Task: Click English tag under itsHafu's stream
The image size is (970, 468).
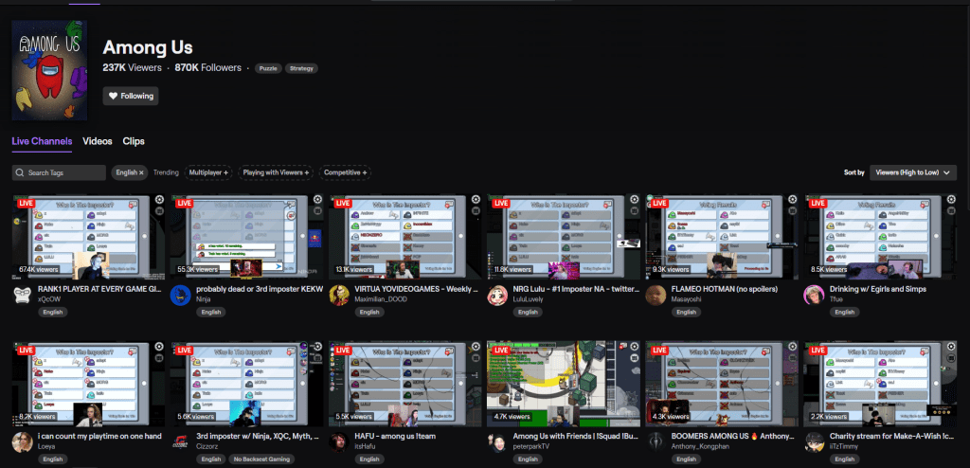Action: click(x=369, y=459)
